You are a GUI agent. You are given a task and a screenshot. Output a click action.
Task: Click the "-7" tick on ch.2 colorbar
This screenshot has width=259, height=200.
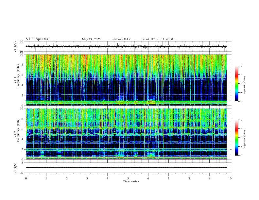pos(241,156)
